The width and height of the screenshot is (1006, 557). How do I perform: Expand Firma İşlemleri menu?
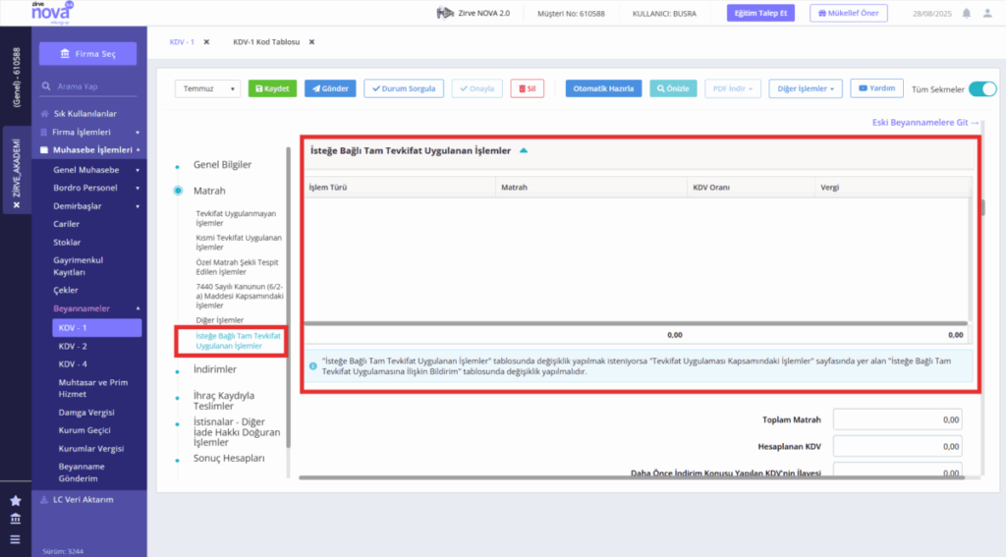(x=89, y=132)
